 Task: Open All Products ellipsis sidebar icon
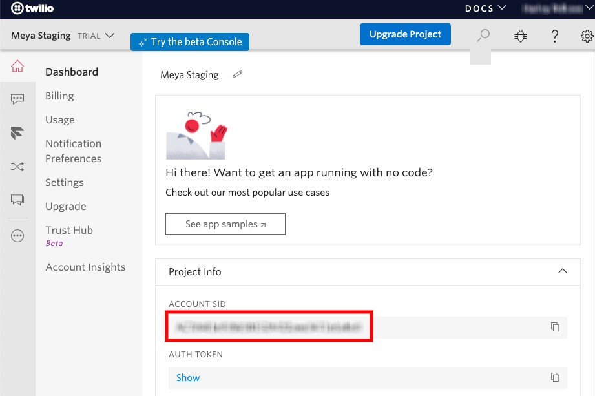click(17, 236)
